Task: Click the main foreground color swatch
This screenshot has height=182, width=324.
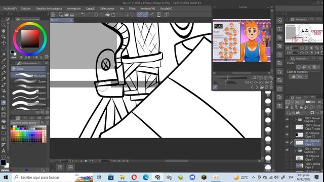Action: click(x=3, y=162)
